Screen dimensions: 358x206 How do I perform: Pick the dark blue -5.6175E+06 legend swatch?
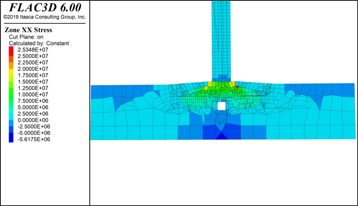point(11,139)
